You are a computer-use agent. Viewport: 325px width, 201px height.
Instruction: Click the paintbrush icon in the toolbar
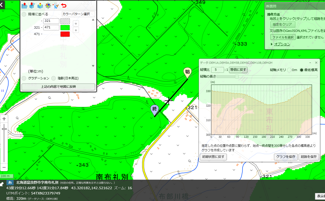coord(56,5)
